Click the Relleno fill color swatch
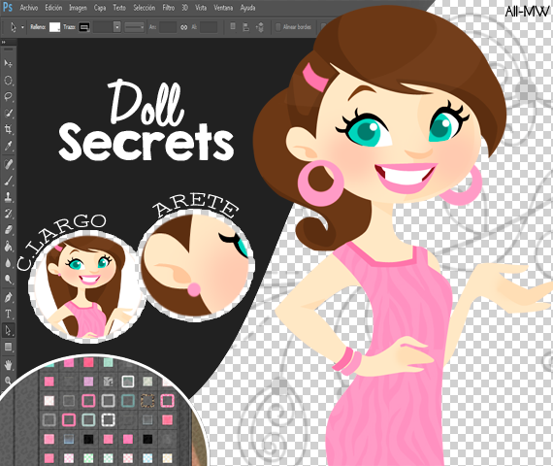 coord(54,27)
